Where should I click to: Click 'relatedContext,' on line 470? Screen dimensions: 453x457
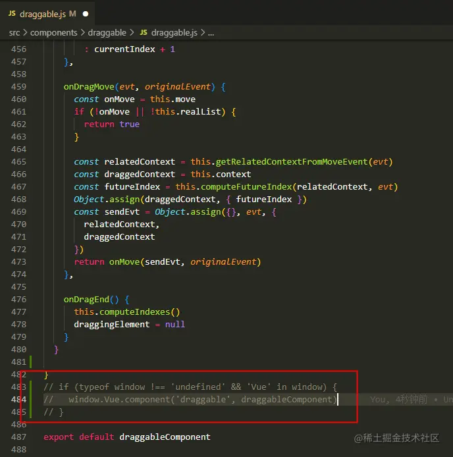122,225
